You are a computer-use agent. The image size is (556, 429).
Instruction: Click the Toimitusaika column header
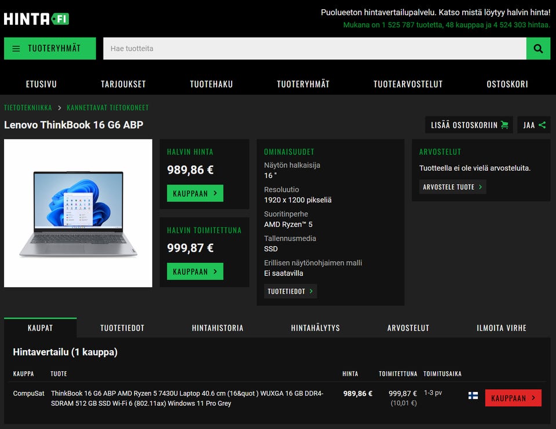(442, 373)
